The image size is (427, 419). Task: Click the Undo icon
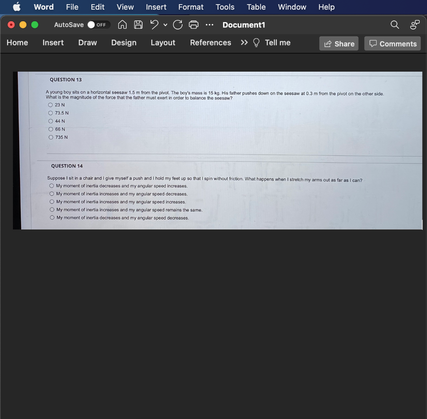coord(153,25)
